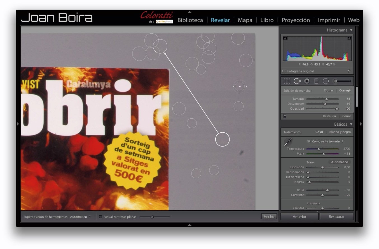379x249 pixels.
Task: Toggle the highlight clipping indicator in histogram
Action: coord(349,38)
